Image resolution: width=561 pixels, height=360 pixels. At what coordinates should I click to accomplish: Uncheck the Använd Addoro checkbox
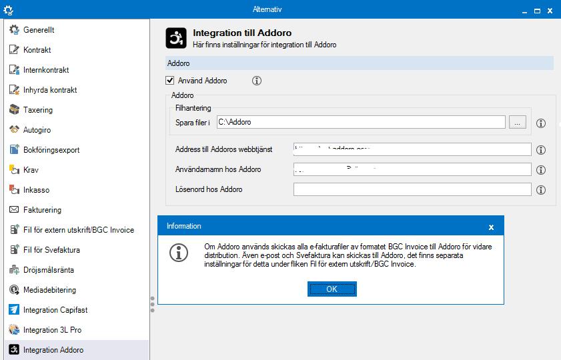coord(170,81)
